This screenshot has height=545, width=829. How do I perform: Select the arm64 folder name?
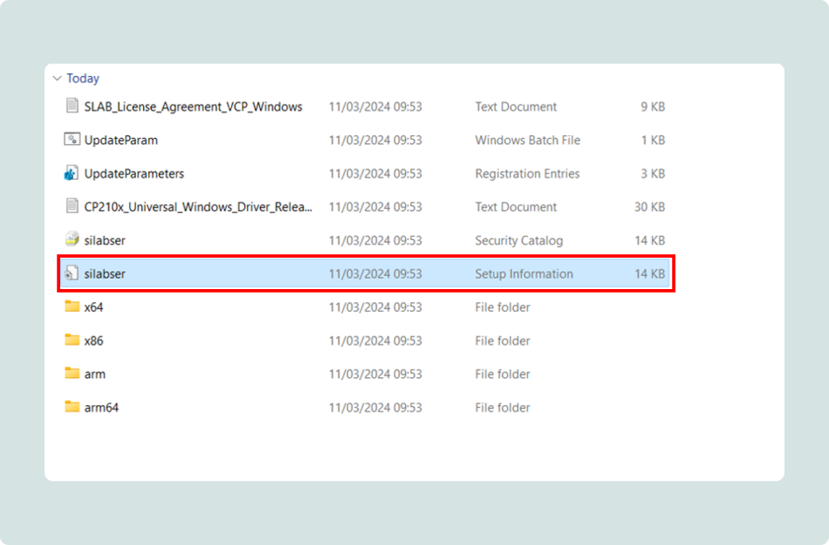click(x=101, y=407)
